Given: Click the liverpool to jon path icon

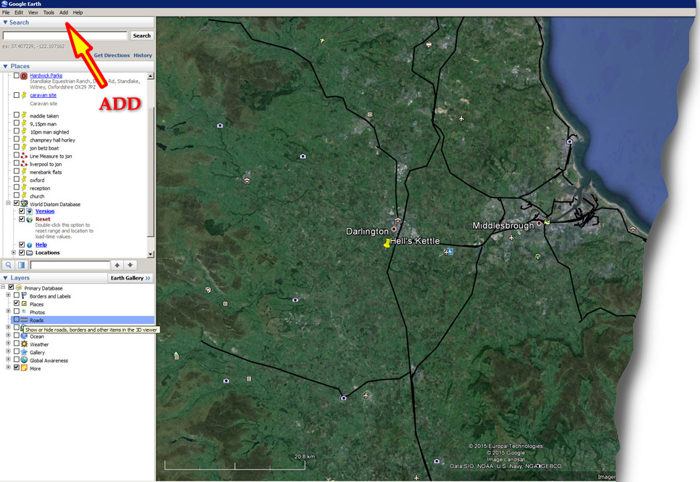Looking at the screenshot, I should (x=24, y=163).
